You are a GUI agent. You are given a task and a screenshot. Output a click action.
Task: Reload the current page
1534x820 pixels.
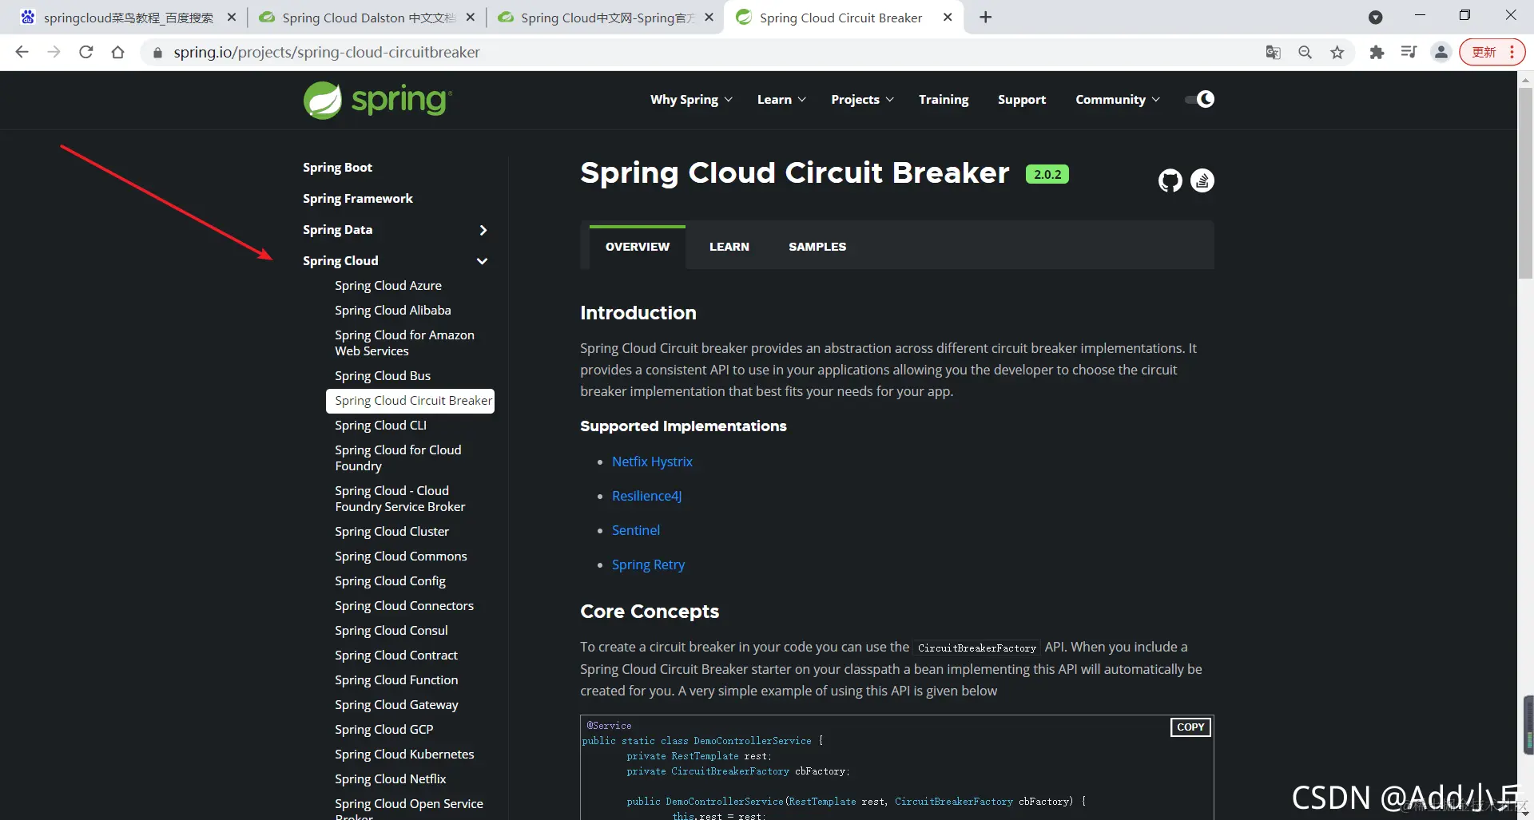(x=86, y=52)
